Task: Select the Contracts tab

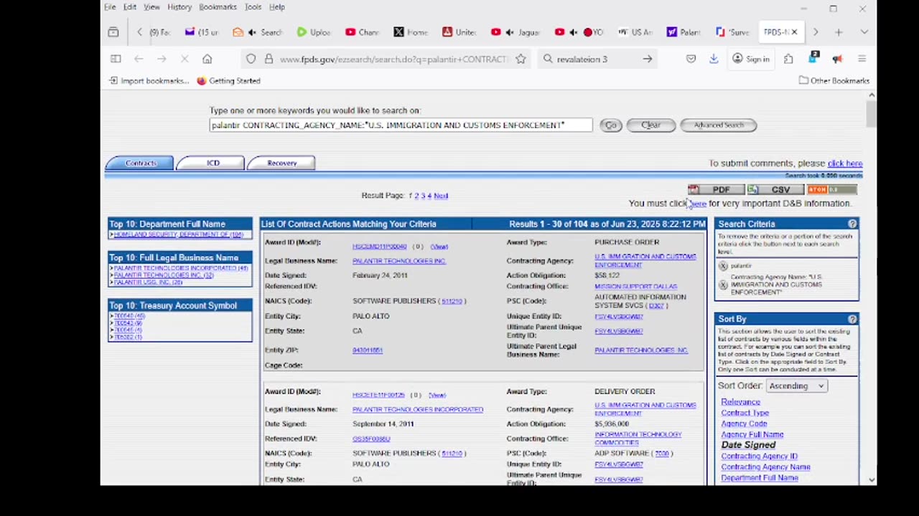Action: click(x=139, y=163)
